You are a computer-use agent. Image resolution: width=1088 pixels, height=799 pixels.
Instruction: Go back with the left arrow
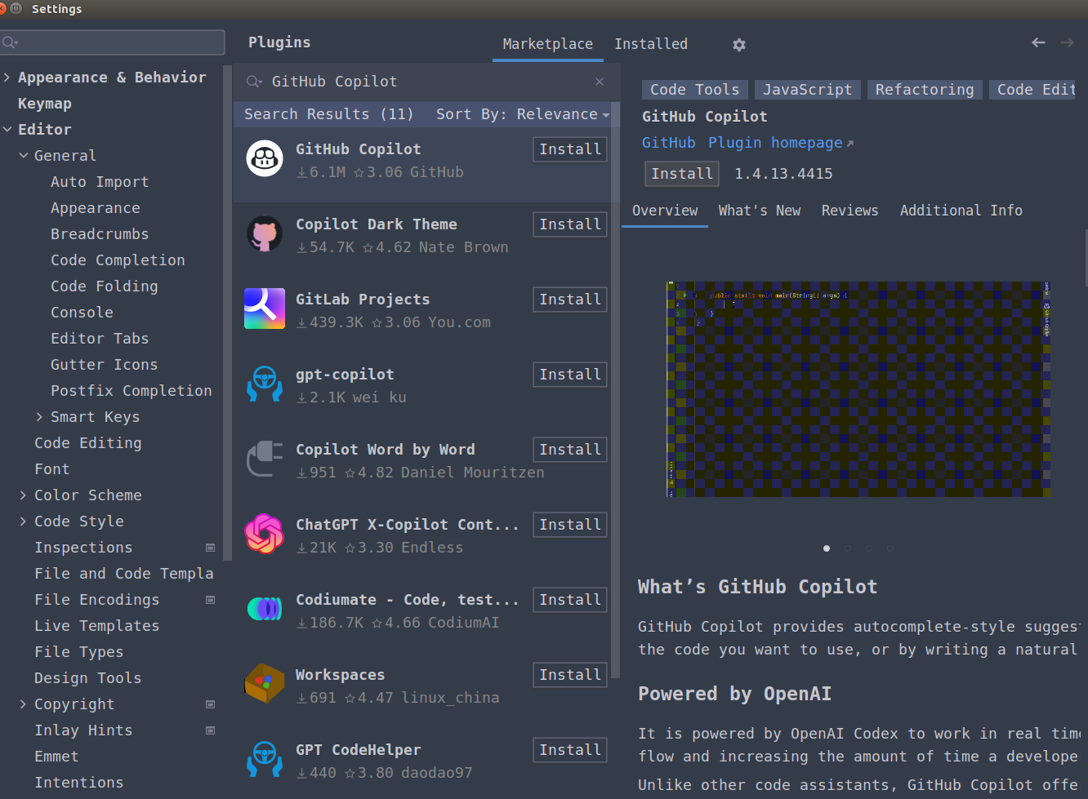click(x=1038, y=42)
